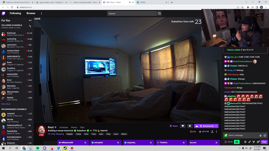Click Knut's profile avatar with LIVE badge
The image size is (269, 151).
click(x=41, y=130)
